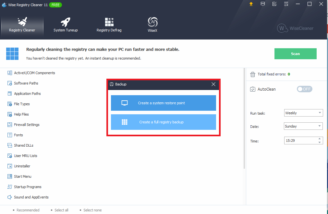The height and width of the screenshot is (214, 328).
Task: Select the Firewall Settings label
Action: (27, 125)
